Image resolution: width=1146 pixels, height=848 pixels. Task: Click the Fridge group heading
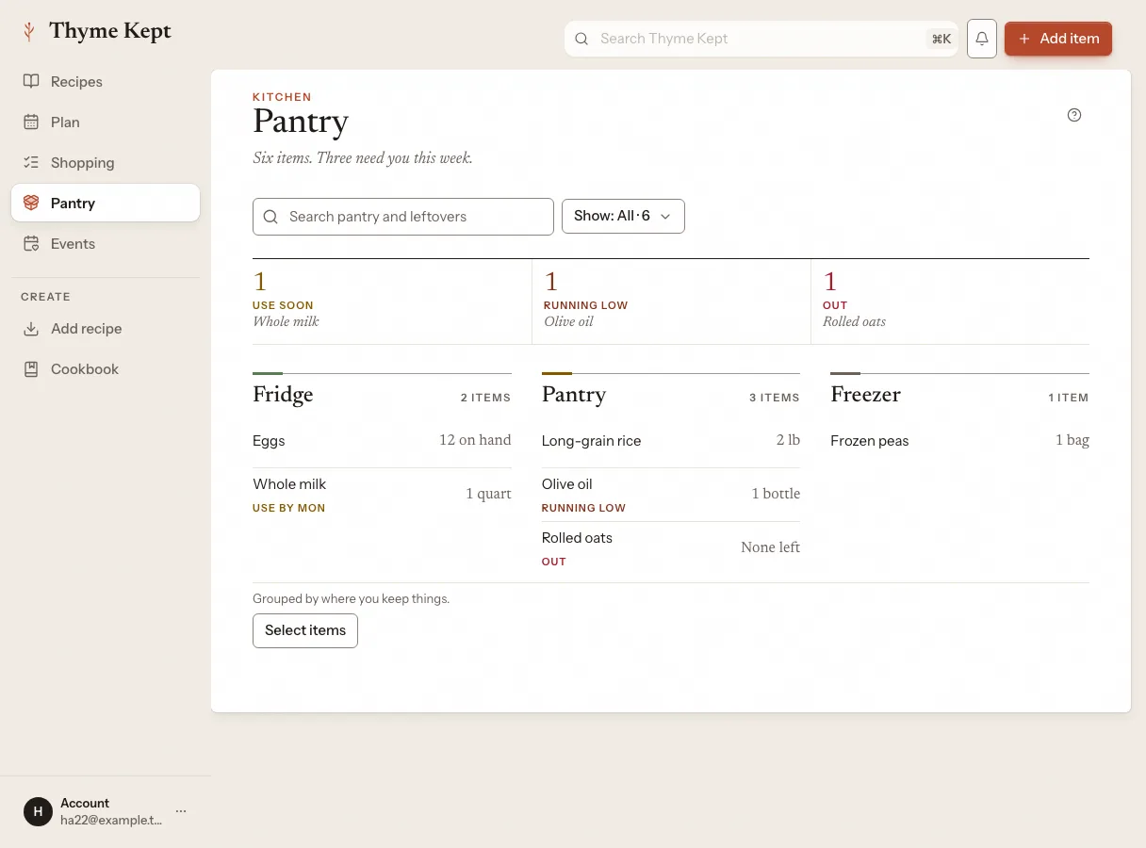[x=283, y=395]
